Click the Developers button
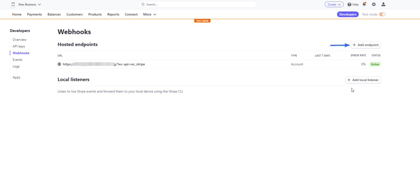Viewport: 420px width, 186px height. pyautogui.click(x=348, y=14)
